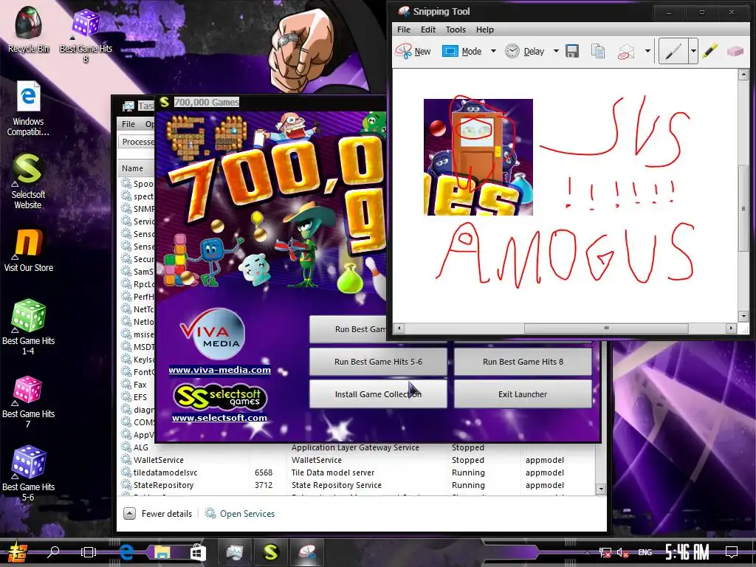756x567 pixels.
Task: Click Name column header in Task Manager
Action: coord(135,168)
